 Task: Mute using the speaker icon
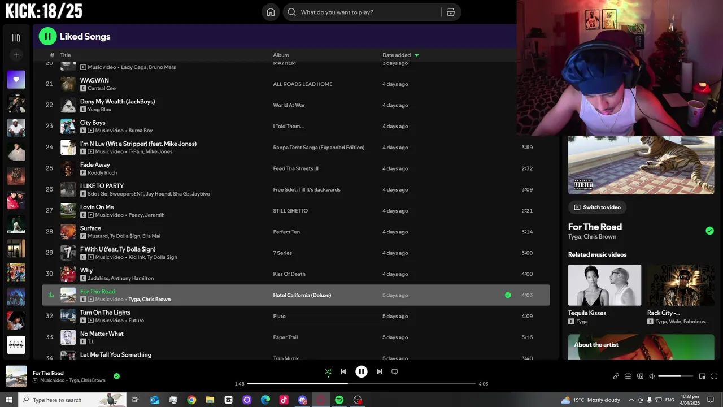(652, 376)
